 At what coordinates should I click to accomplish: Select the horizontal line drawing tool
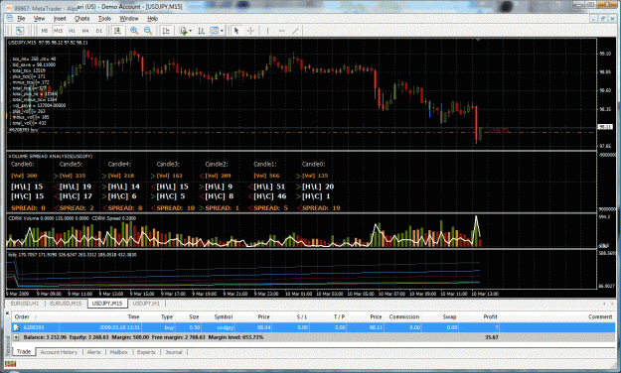pyautogui.click(x=281, y=31)
